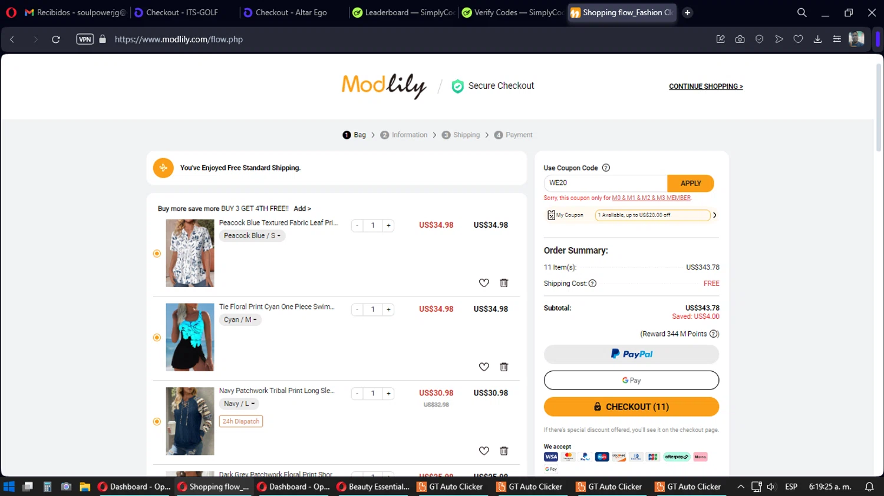Go to Shipping checkout step
This screenshot has height=496, width=884.
coord(461,135)
